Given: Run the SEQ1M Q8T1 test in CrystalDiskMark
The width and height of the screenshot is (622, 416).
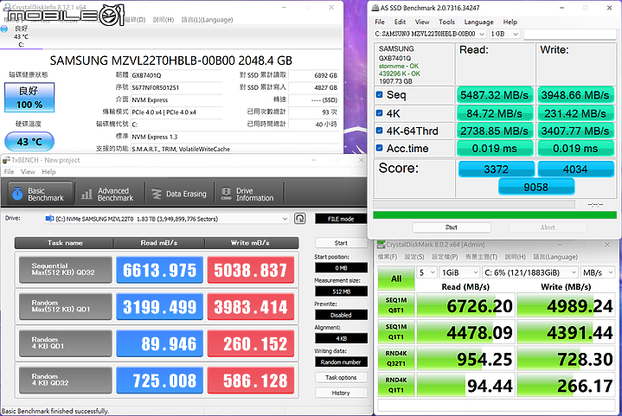Looking at the screenshot, I should [x=396, y=305].
